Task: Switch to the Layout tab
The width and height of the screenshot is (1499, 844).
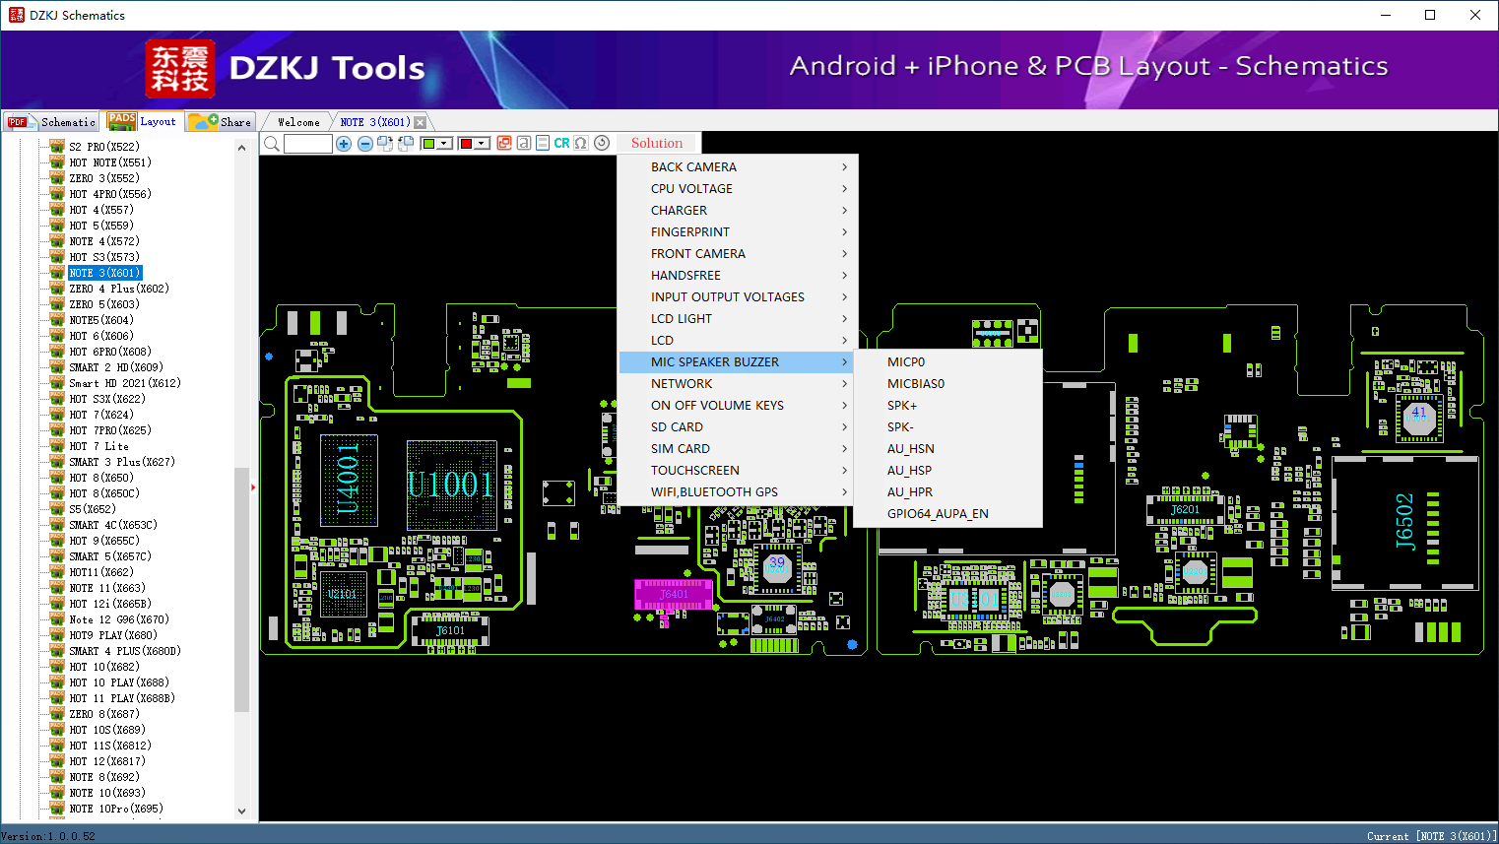Action: pos(143,121)
